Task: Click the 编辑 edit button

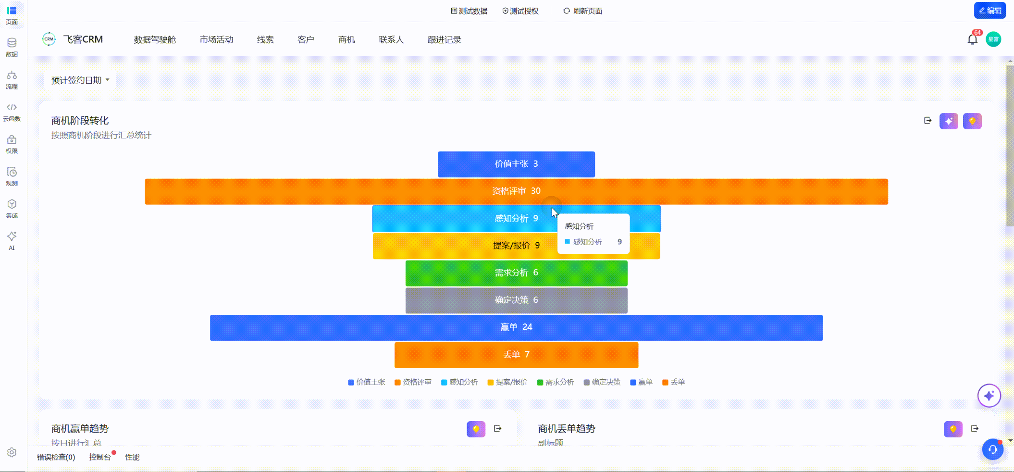Action: (990, 11)
